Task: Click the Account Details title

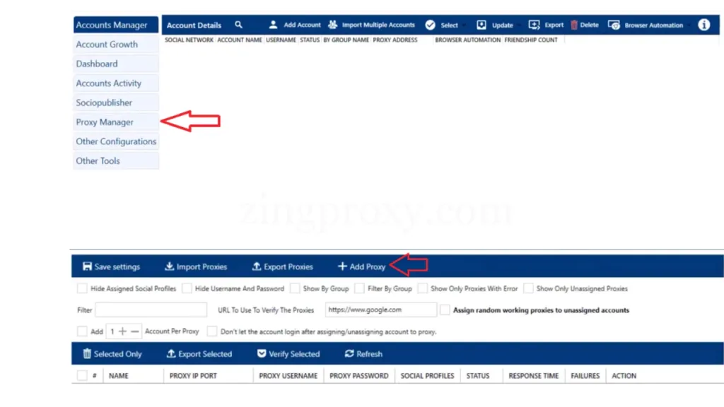Action: pyautogui.click(x=194, y=25)
